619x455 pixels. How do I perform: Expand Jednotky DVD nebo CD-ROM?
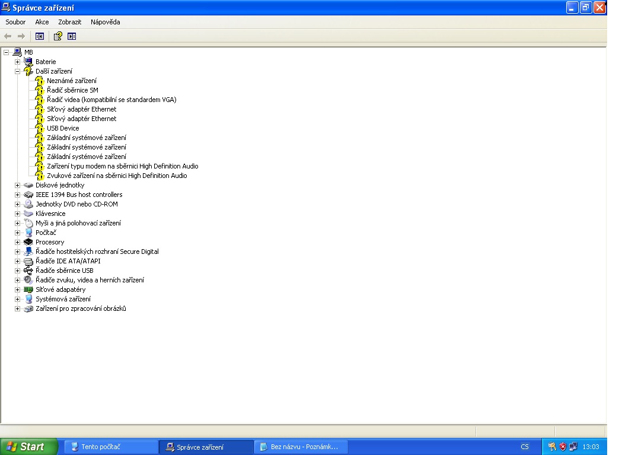17,204
